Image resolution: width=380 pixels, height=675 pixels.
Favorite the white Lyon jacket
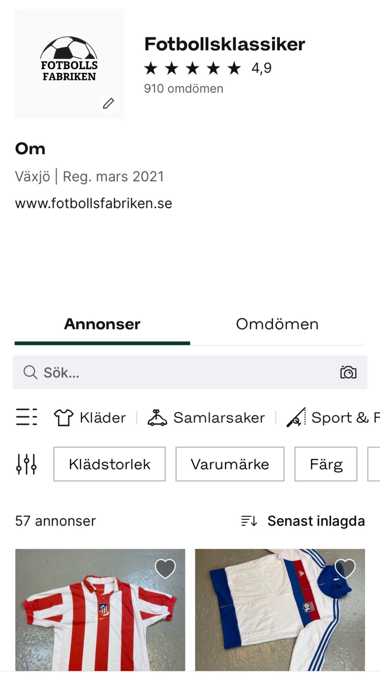pos(345,568)
